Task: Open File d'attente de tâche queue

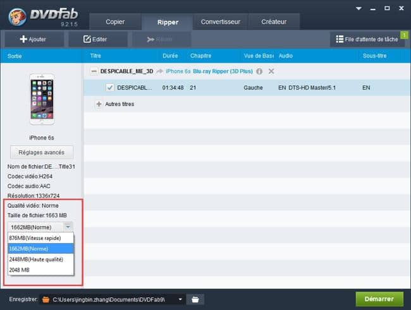Action: coord(367,39)
